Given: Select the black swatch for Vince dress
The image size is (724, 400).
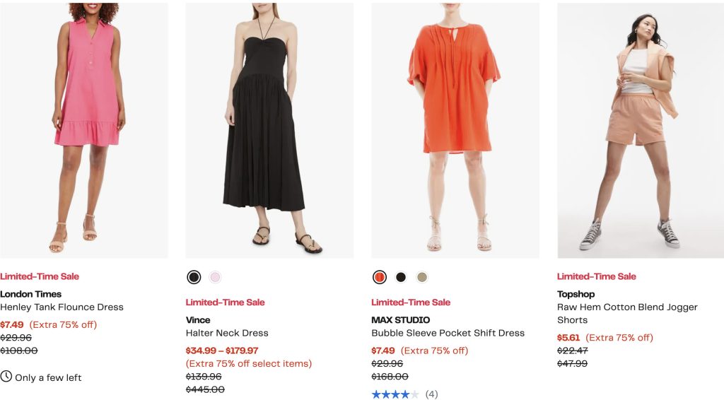Looking at the screenshot, I should [194, 277].
